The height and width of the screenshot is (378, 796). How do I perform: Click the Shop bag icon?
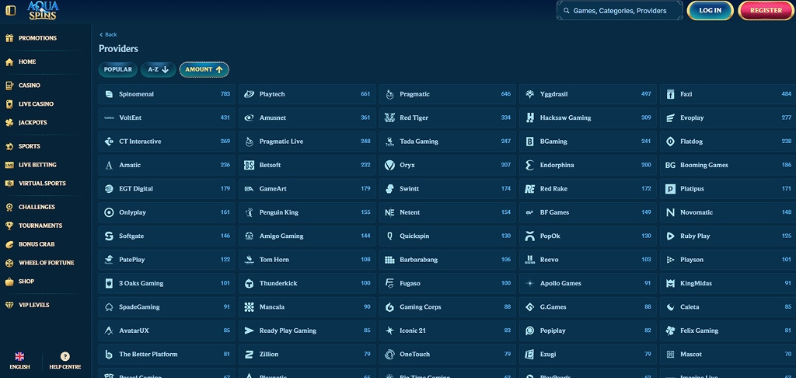tap(9, 282)
